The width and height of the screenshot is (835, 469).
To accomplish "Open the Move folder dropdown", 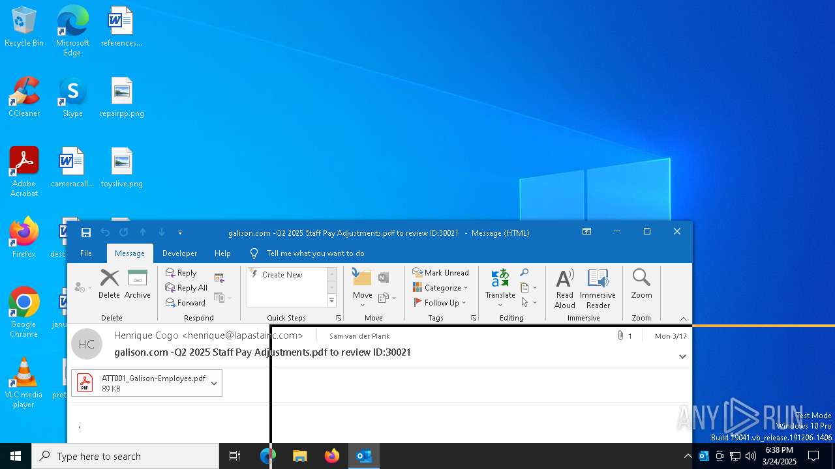I will click(x=363, y=287).
